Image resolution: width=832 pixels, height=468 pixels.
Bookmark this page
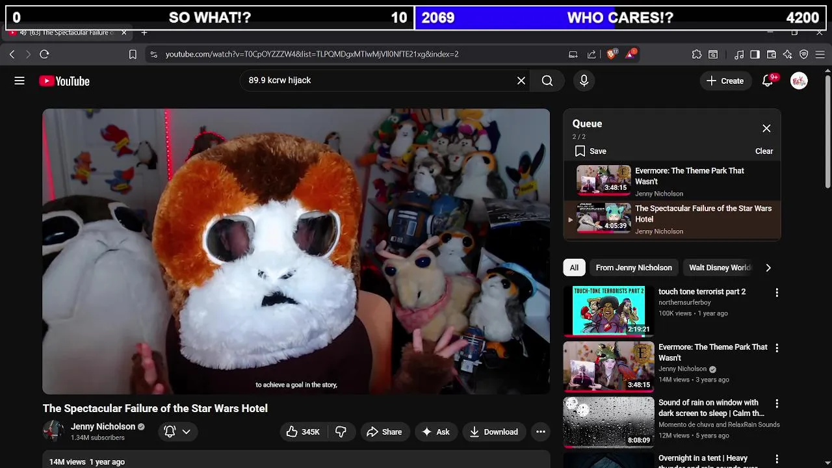(x=133, y=55)
